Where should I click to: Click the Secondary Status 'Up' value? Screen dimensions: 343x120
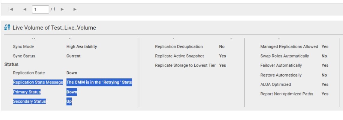point(69,101)
